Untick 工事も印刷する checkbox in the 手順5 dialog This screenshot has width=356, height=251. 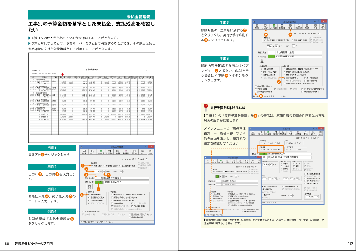tap(284, 78)
